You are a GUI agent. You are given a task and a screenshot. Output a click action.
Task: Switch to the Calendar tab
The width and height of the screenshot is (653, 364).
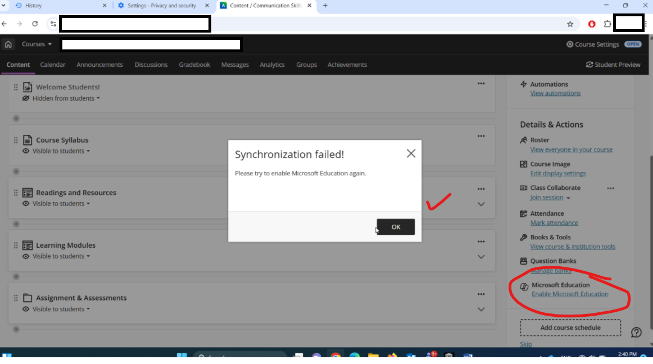pos(52,65)
